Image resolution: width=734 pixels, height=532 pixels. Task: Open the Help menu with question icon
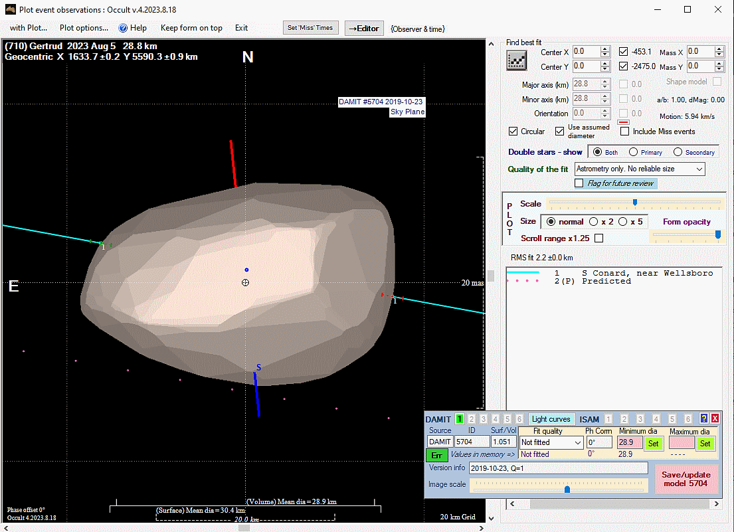coord(132,28)
